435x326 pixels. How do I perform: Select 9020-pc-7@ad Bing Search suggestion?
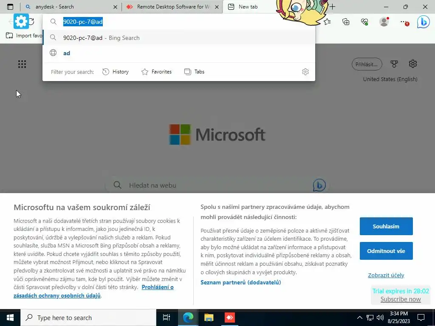(x=179, y=38)
